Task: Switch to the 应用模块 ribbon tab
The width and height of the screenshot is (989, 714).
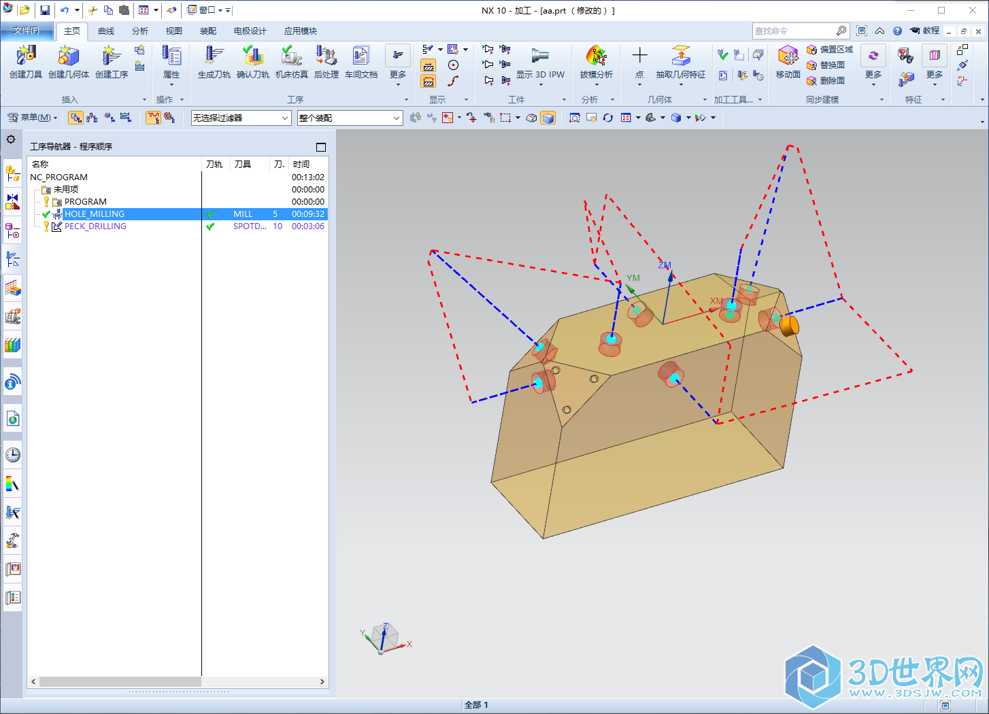Action: point(301,31)
